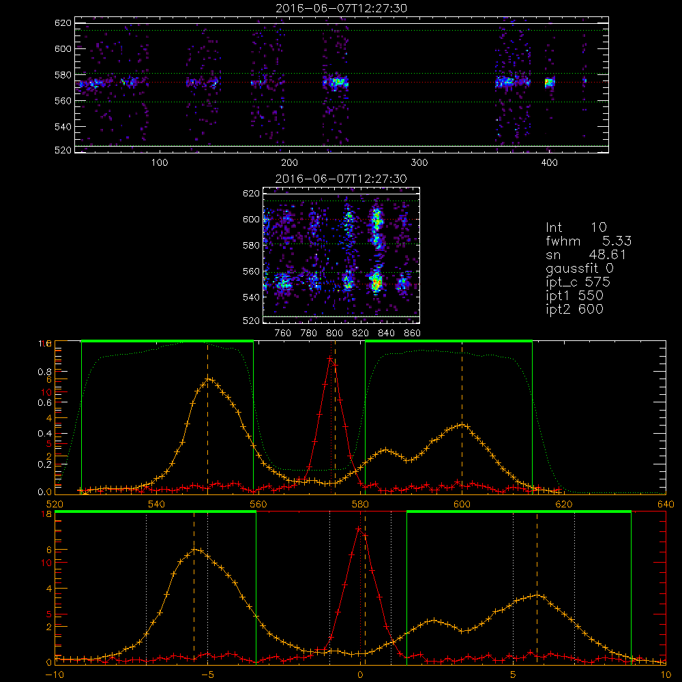The image size is (682, 682).
Task: Click x-axis label "860" under the middle image
Action: [x=413, y=333]
